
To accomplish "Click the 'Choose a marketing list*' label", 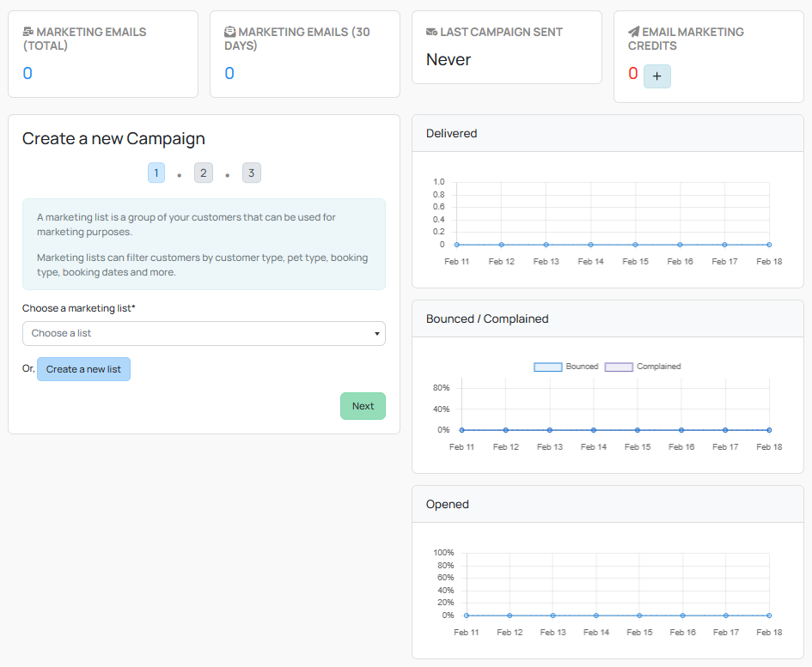I will [x=79, y=308].
